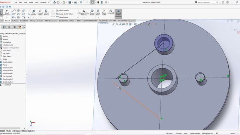Select the Circle sketch tool
240x135 pixels.
(x=18, y=10)
